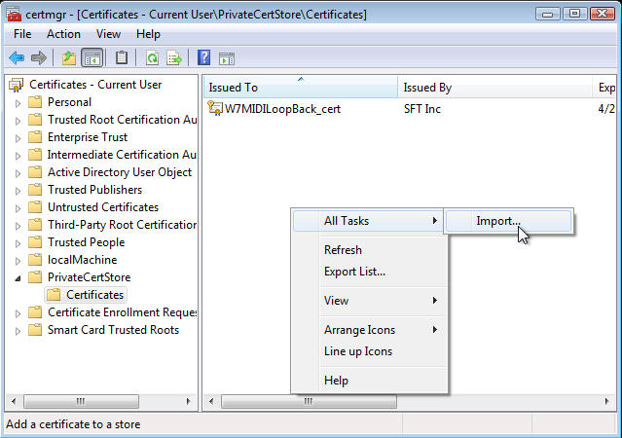Toggle Show/Hide Console Tree toolbar icon
The height and width of the screenshot is (438, 622).
92,57
